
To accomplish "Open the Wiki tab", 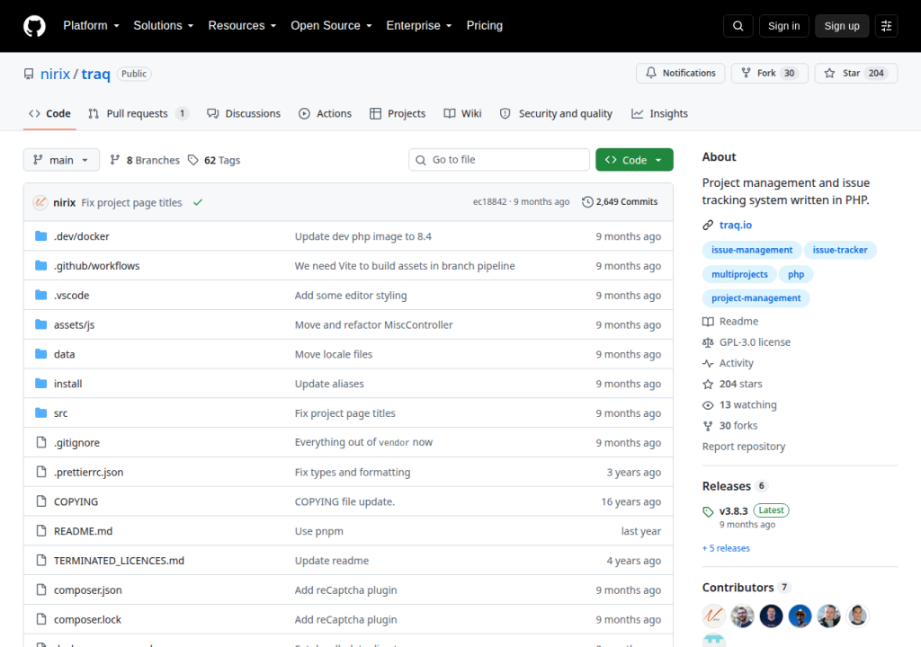I will tap(463, 114).
